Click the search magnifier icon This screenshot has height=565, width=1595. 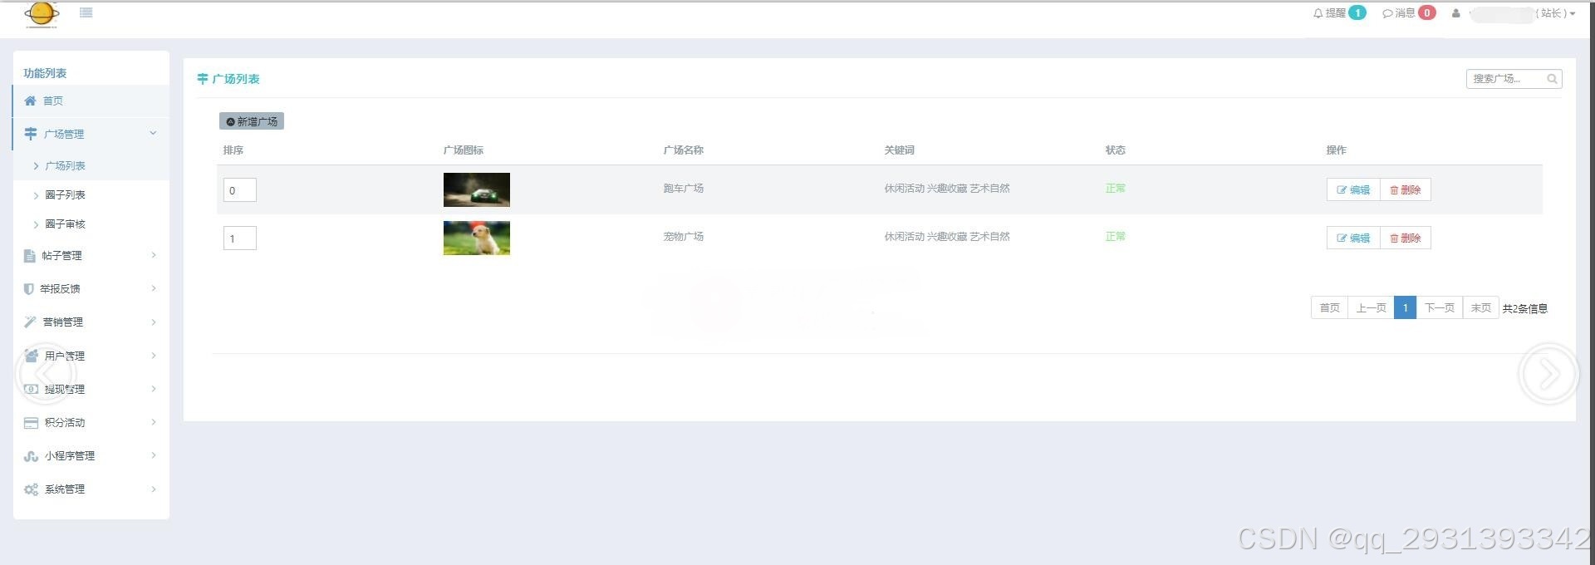click(x=1551, y=79)
